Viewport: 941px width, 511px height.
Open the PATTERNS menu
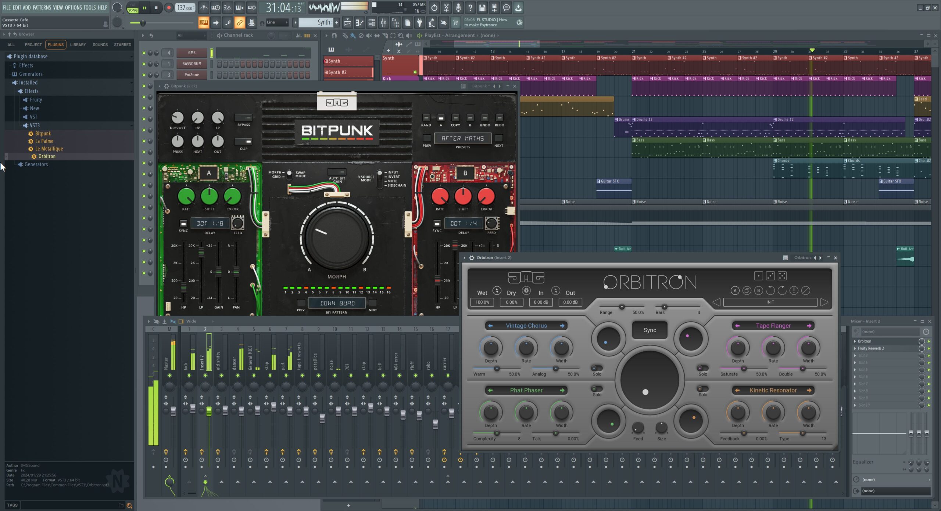point(42,7)
